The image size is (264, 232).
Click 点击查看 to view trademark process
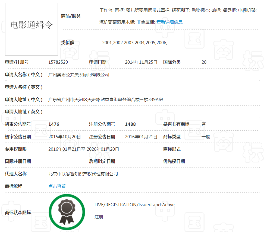point(57,186)
